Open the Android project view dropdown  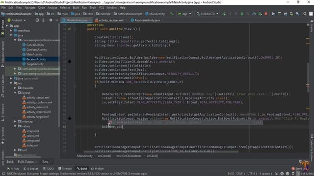tap(17, 20)
